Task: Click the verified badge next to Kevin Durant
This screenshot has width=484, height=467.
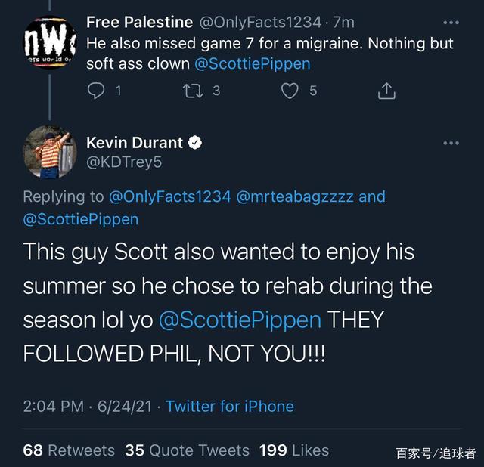Action: click(195, 142)
